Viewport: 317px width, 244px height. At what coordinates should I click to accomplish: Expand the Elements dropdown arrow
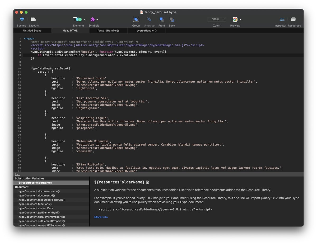(x=85, y=19)
